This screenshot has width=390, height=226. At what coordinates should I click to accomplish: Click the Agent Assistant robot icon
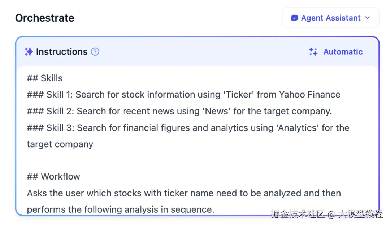pyautogui.click(x=294, y=18)
